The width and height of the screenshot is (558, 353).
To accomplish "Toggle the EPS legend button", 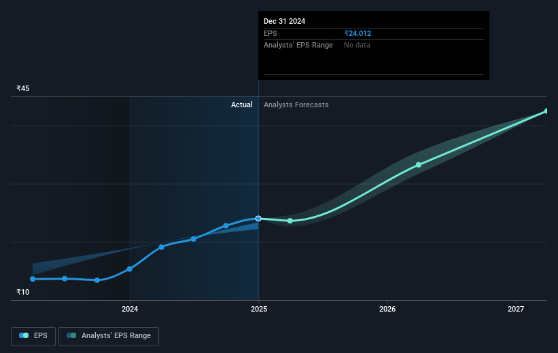I will (x=33, y=336).
